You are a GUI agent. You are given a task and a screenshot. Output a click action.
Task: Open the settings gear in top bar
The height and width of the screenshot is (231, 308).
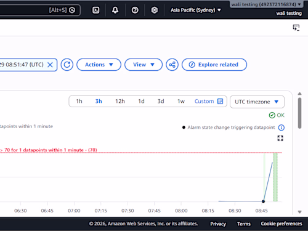[155, 10]
